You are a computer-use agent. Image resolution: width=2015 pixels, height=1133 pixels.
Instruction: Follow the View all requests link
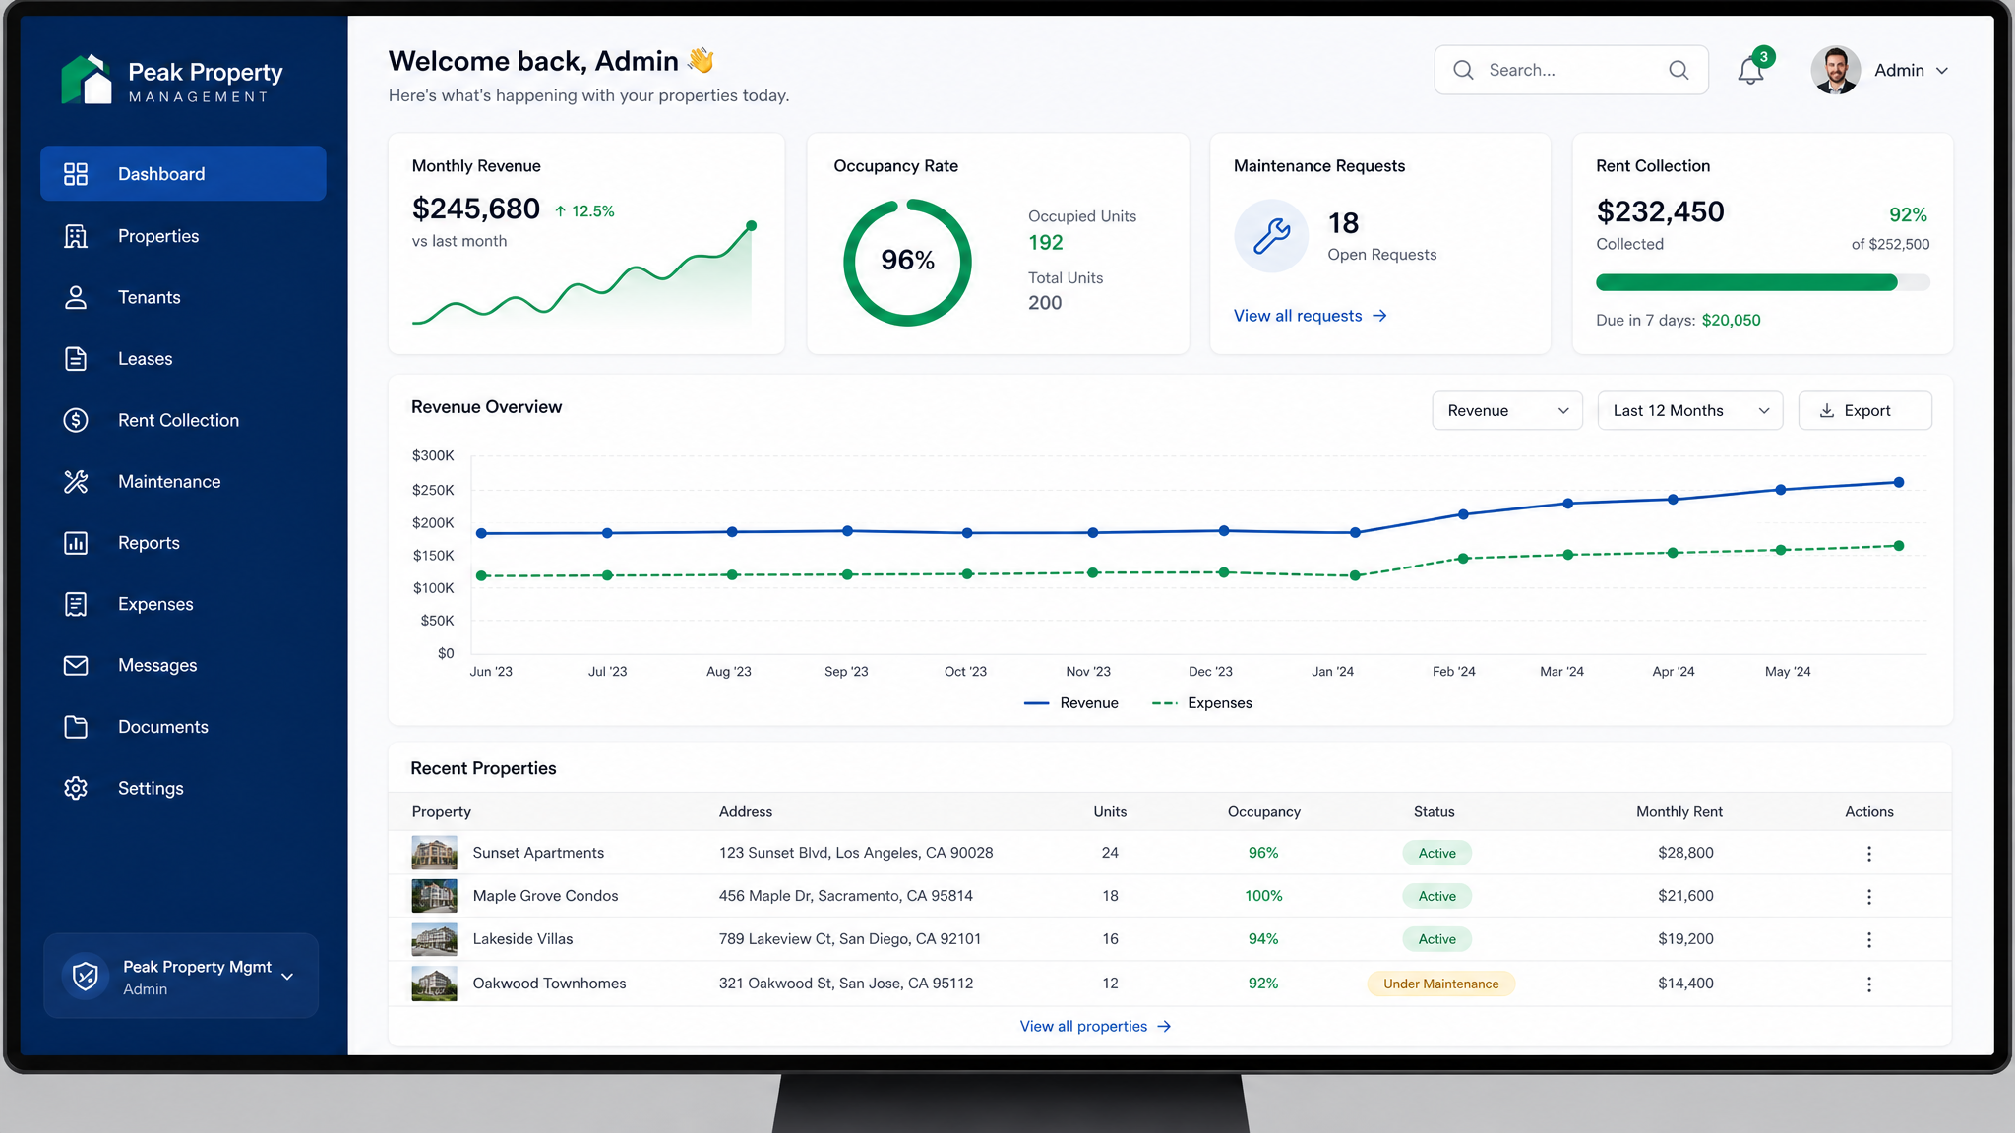(1311, 316)
